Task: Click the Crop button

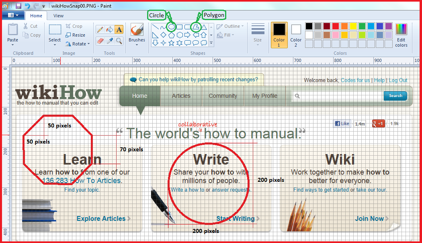Action: coord(74,26)
